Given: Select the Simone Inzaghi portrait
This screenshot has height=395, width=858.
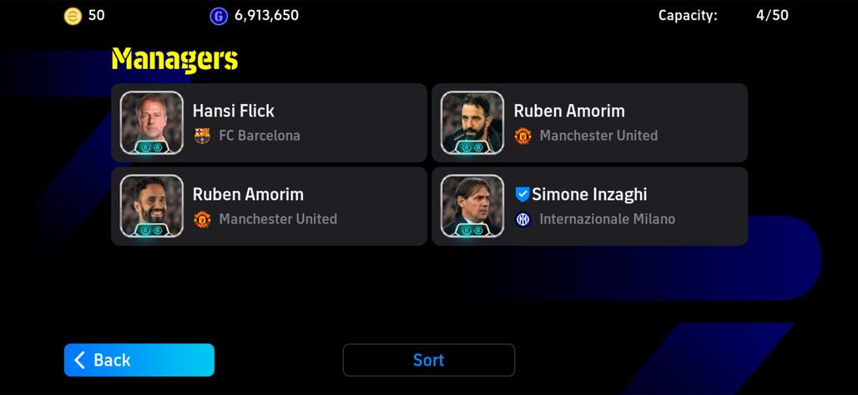Looking at the screenshot, I should (x=472, y=206).
